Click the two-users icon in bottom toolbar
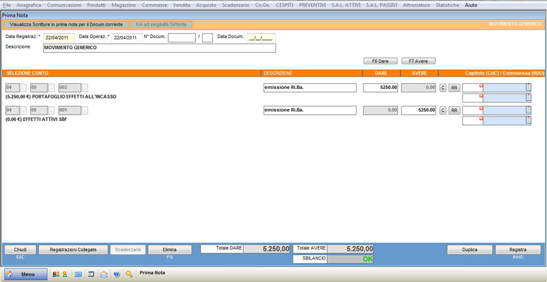547x282 pixels. point(56,274)
